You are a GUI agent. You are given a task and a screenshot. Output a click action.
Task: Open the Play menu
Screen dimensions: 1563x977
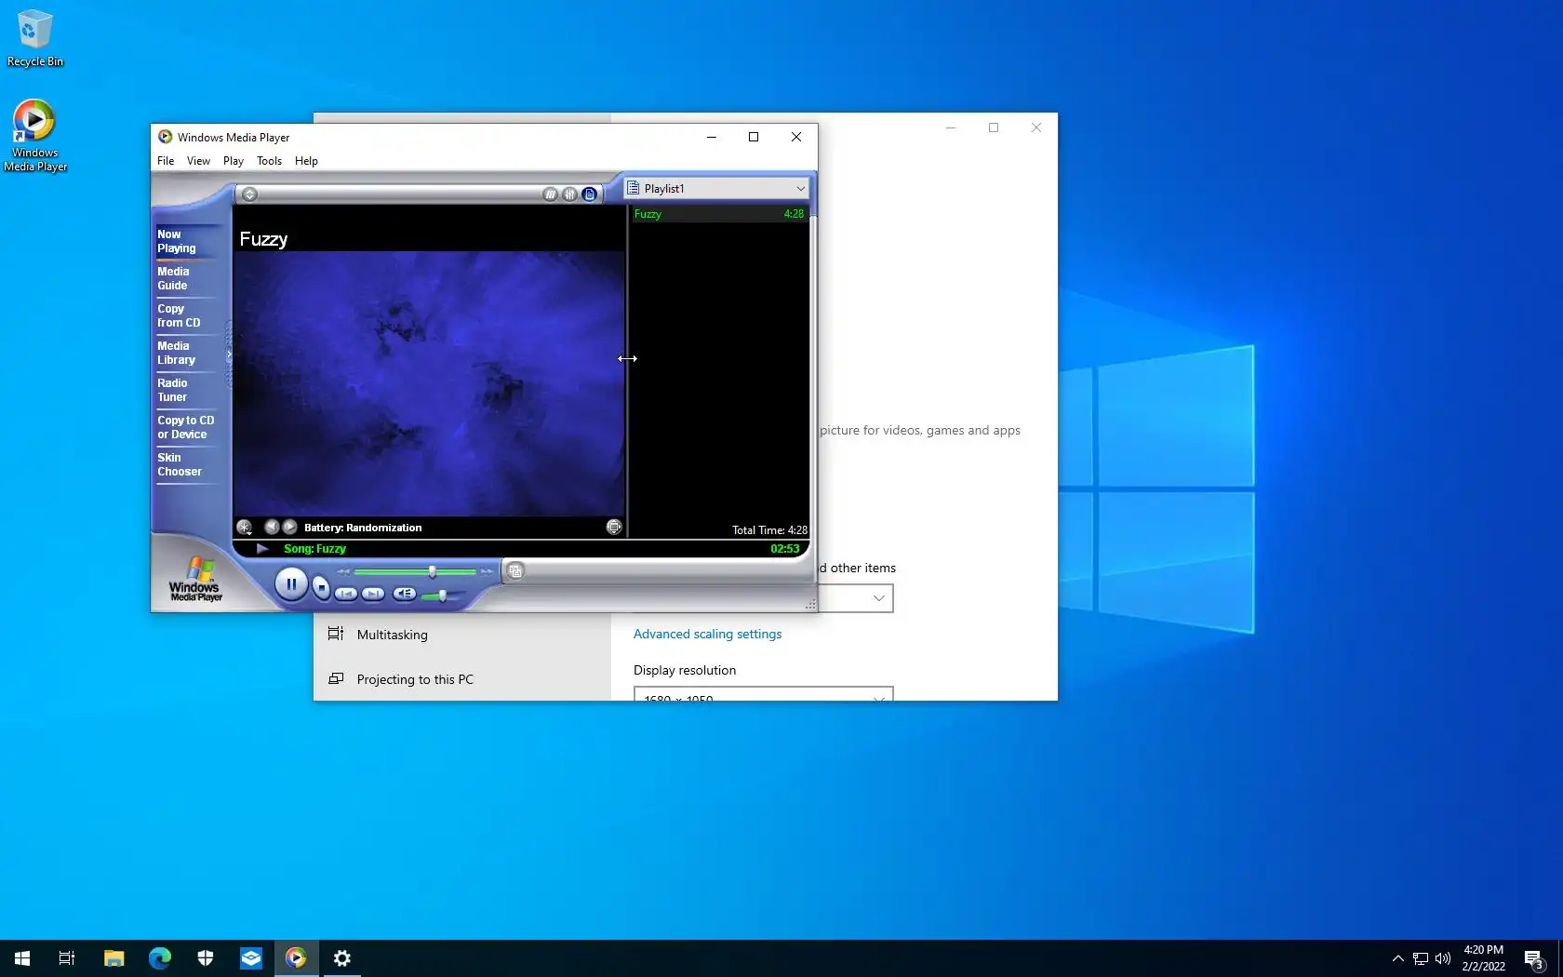pyautogui.click(x=234, y=161)
